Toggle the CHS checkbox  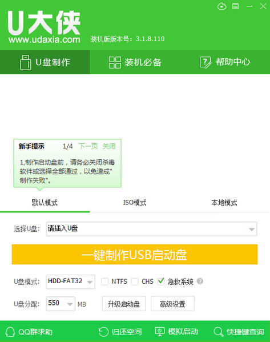[x=135, y=281]
